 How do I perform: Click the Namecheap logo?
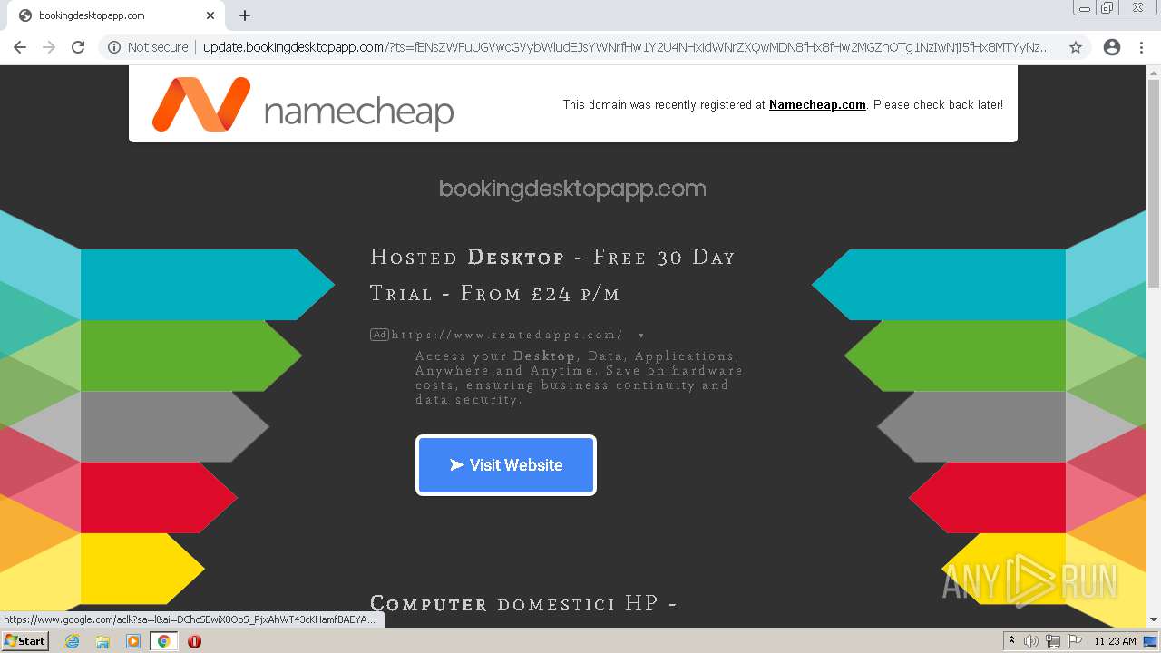tap(303, 104)
